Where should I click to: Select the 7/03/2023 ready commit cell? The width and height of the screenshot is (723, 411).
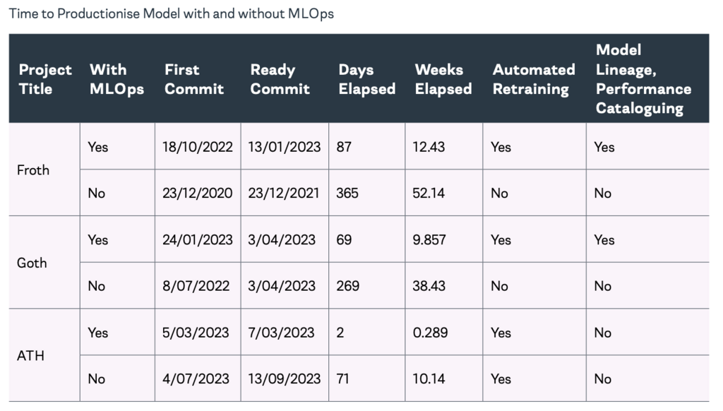(x=285, y=332)
